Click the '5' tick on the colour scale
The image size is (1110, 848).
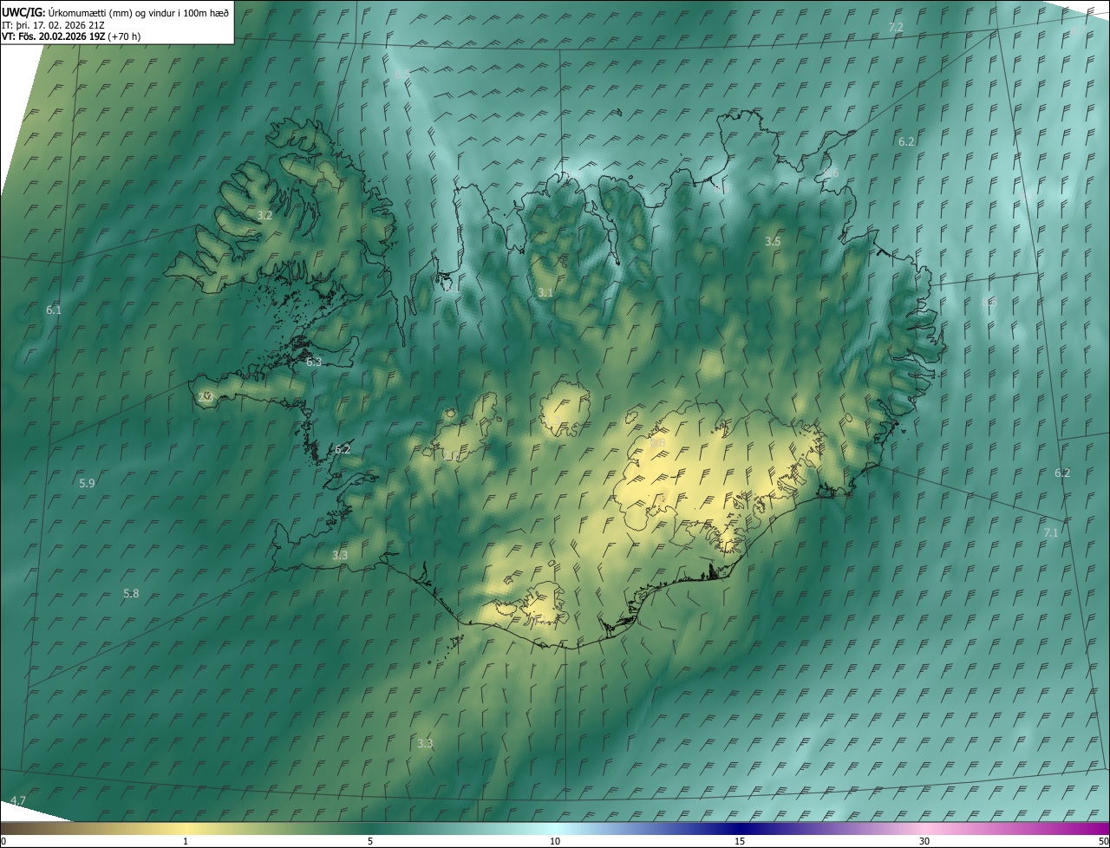coord(370,842)
